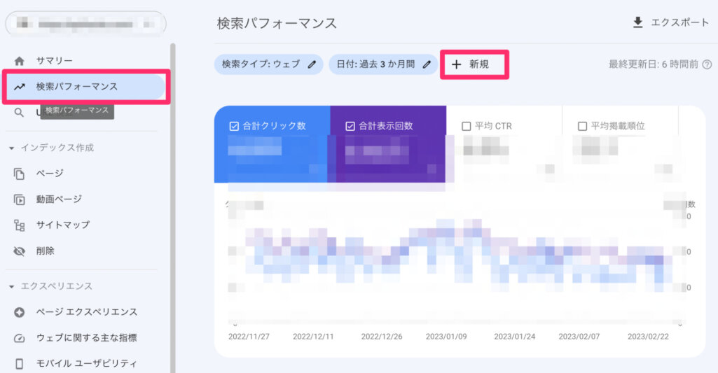
Task: Click the trend-line icon for 検索パフォーマンス
Action: [x=19, y=87]
